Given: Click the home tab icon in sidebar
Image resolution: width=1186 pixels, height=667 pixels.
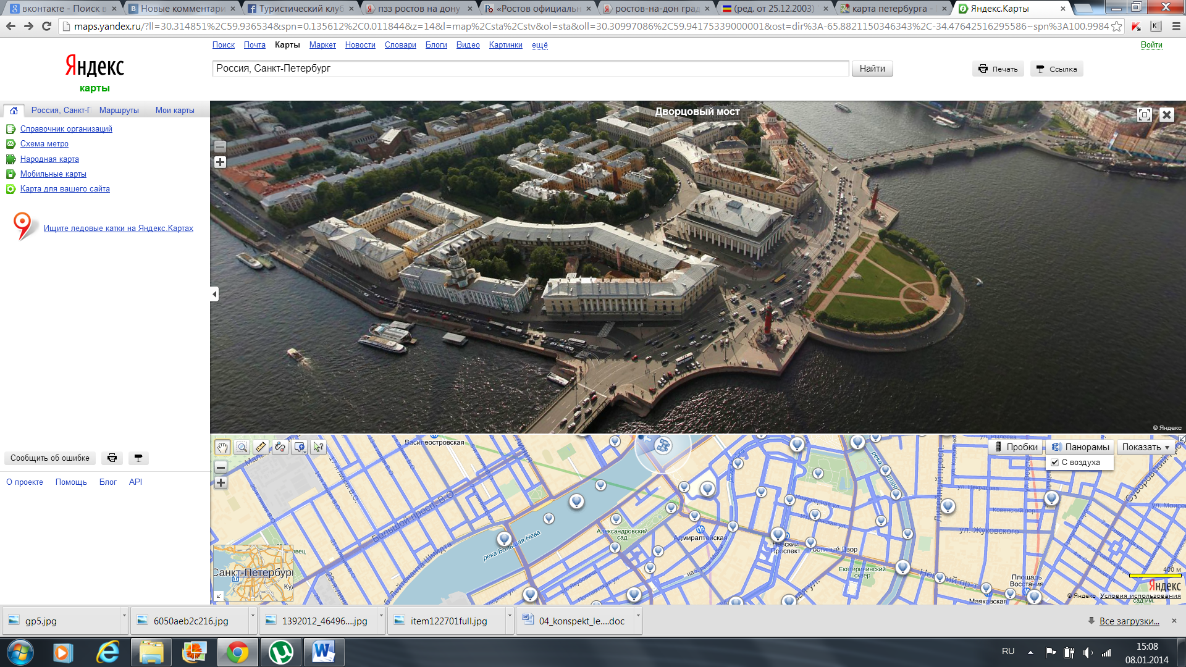Looking at the screenshot, I should pos(14,111).
